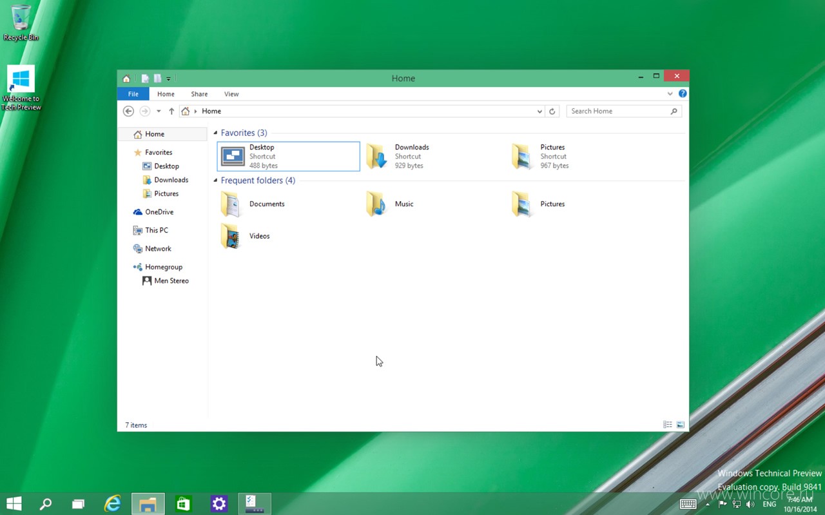Click the title bar home system icon
Viewport: 825px width, 515px height.
point(126,79)
